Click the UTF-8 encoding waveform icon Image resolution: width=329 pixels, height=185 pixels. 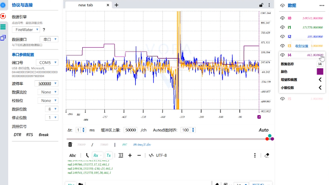151,155
